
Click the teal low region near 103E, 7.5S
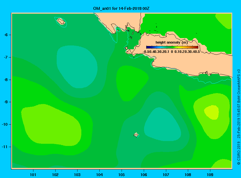(x=77, y=67)
